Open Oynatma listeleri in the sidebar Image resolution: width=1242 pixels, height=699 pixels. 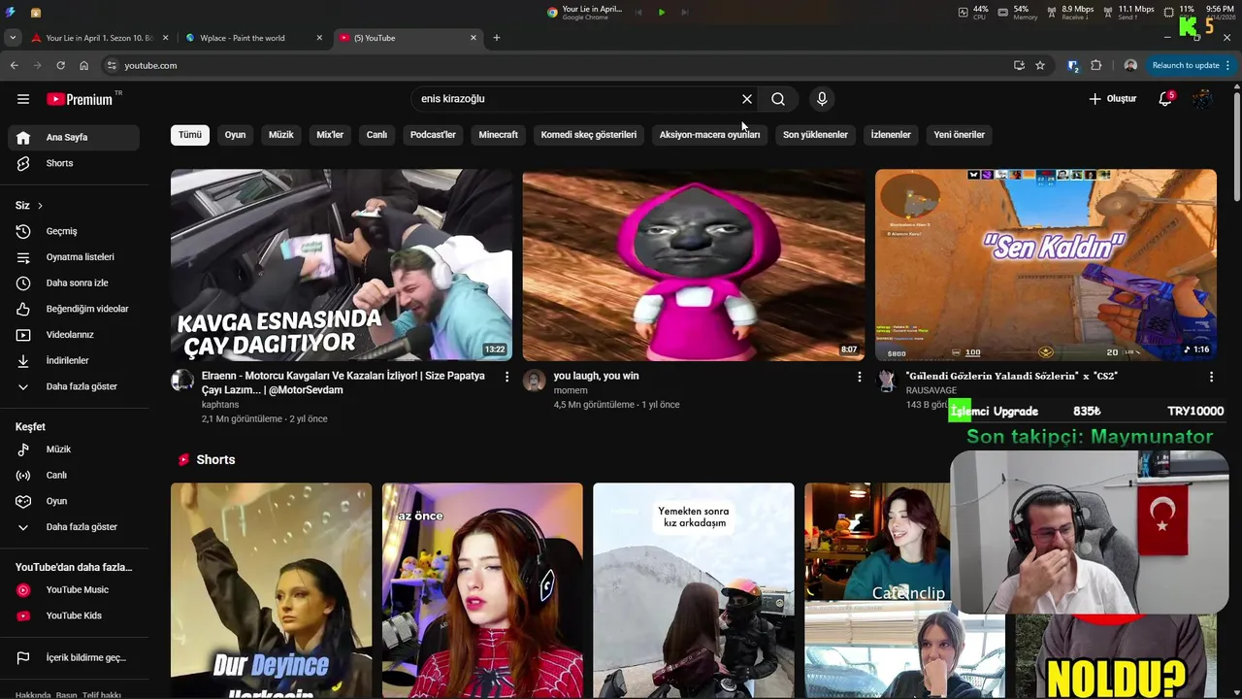pos(74,257)
